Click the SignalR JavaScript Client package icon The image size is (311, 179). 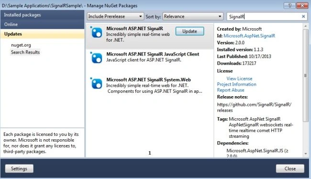(96, 57)
